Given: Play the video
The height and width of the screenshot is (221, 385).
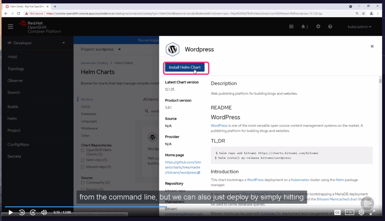Looking at the screenshot, I should [x=11, y=212].
